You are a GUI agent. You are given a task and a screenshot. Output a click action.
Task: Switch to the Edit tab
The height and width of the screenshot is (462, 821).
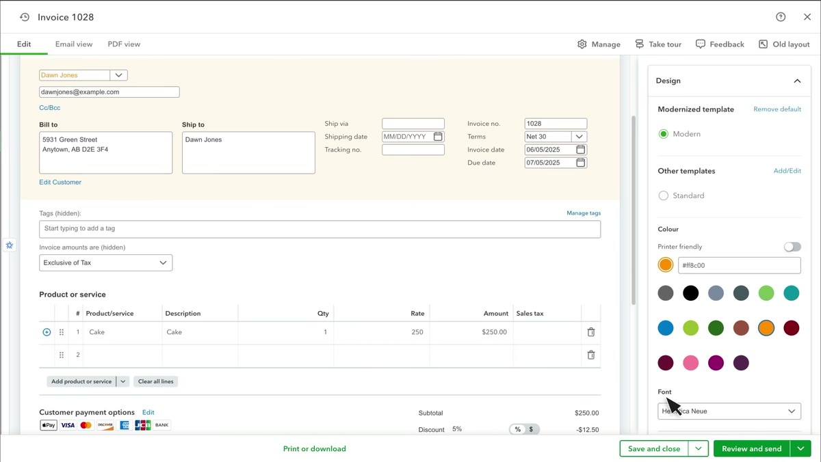24,44
